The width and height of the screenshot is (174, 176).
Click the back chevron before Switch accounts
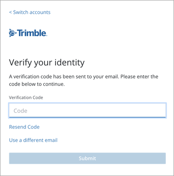click(x=11, y=12)
